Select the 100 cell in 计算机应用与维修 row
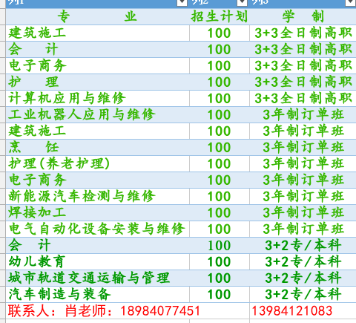356x323 pixels. pos(220,98)
